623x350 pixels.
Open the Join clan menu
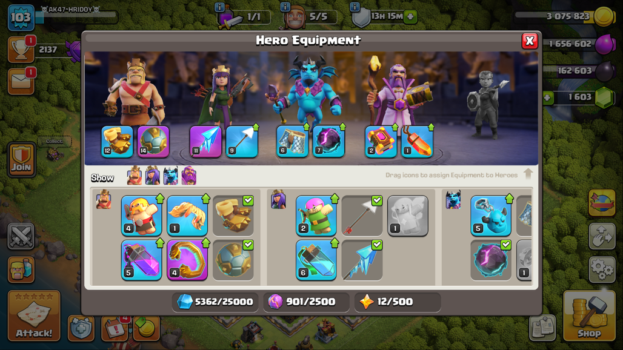(x=21, y=159)
